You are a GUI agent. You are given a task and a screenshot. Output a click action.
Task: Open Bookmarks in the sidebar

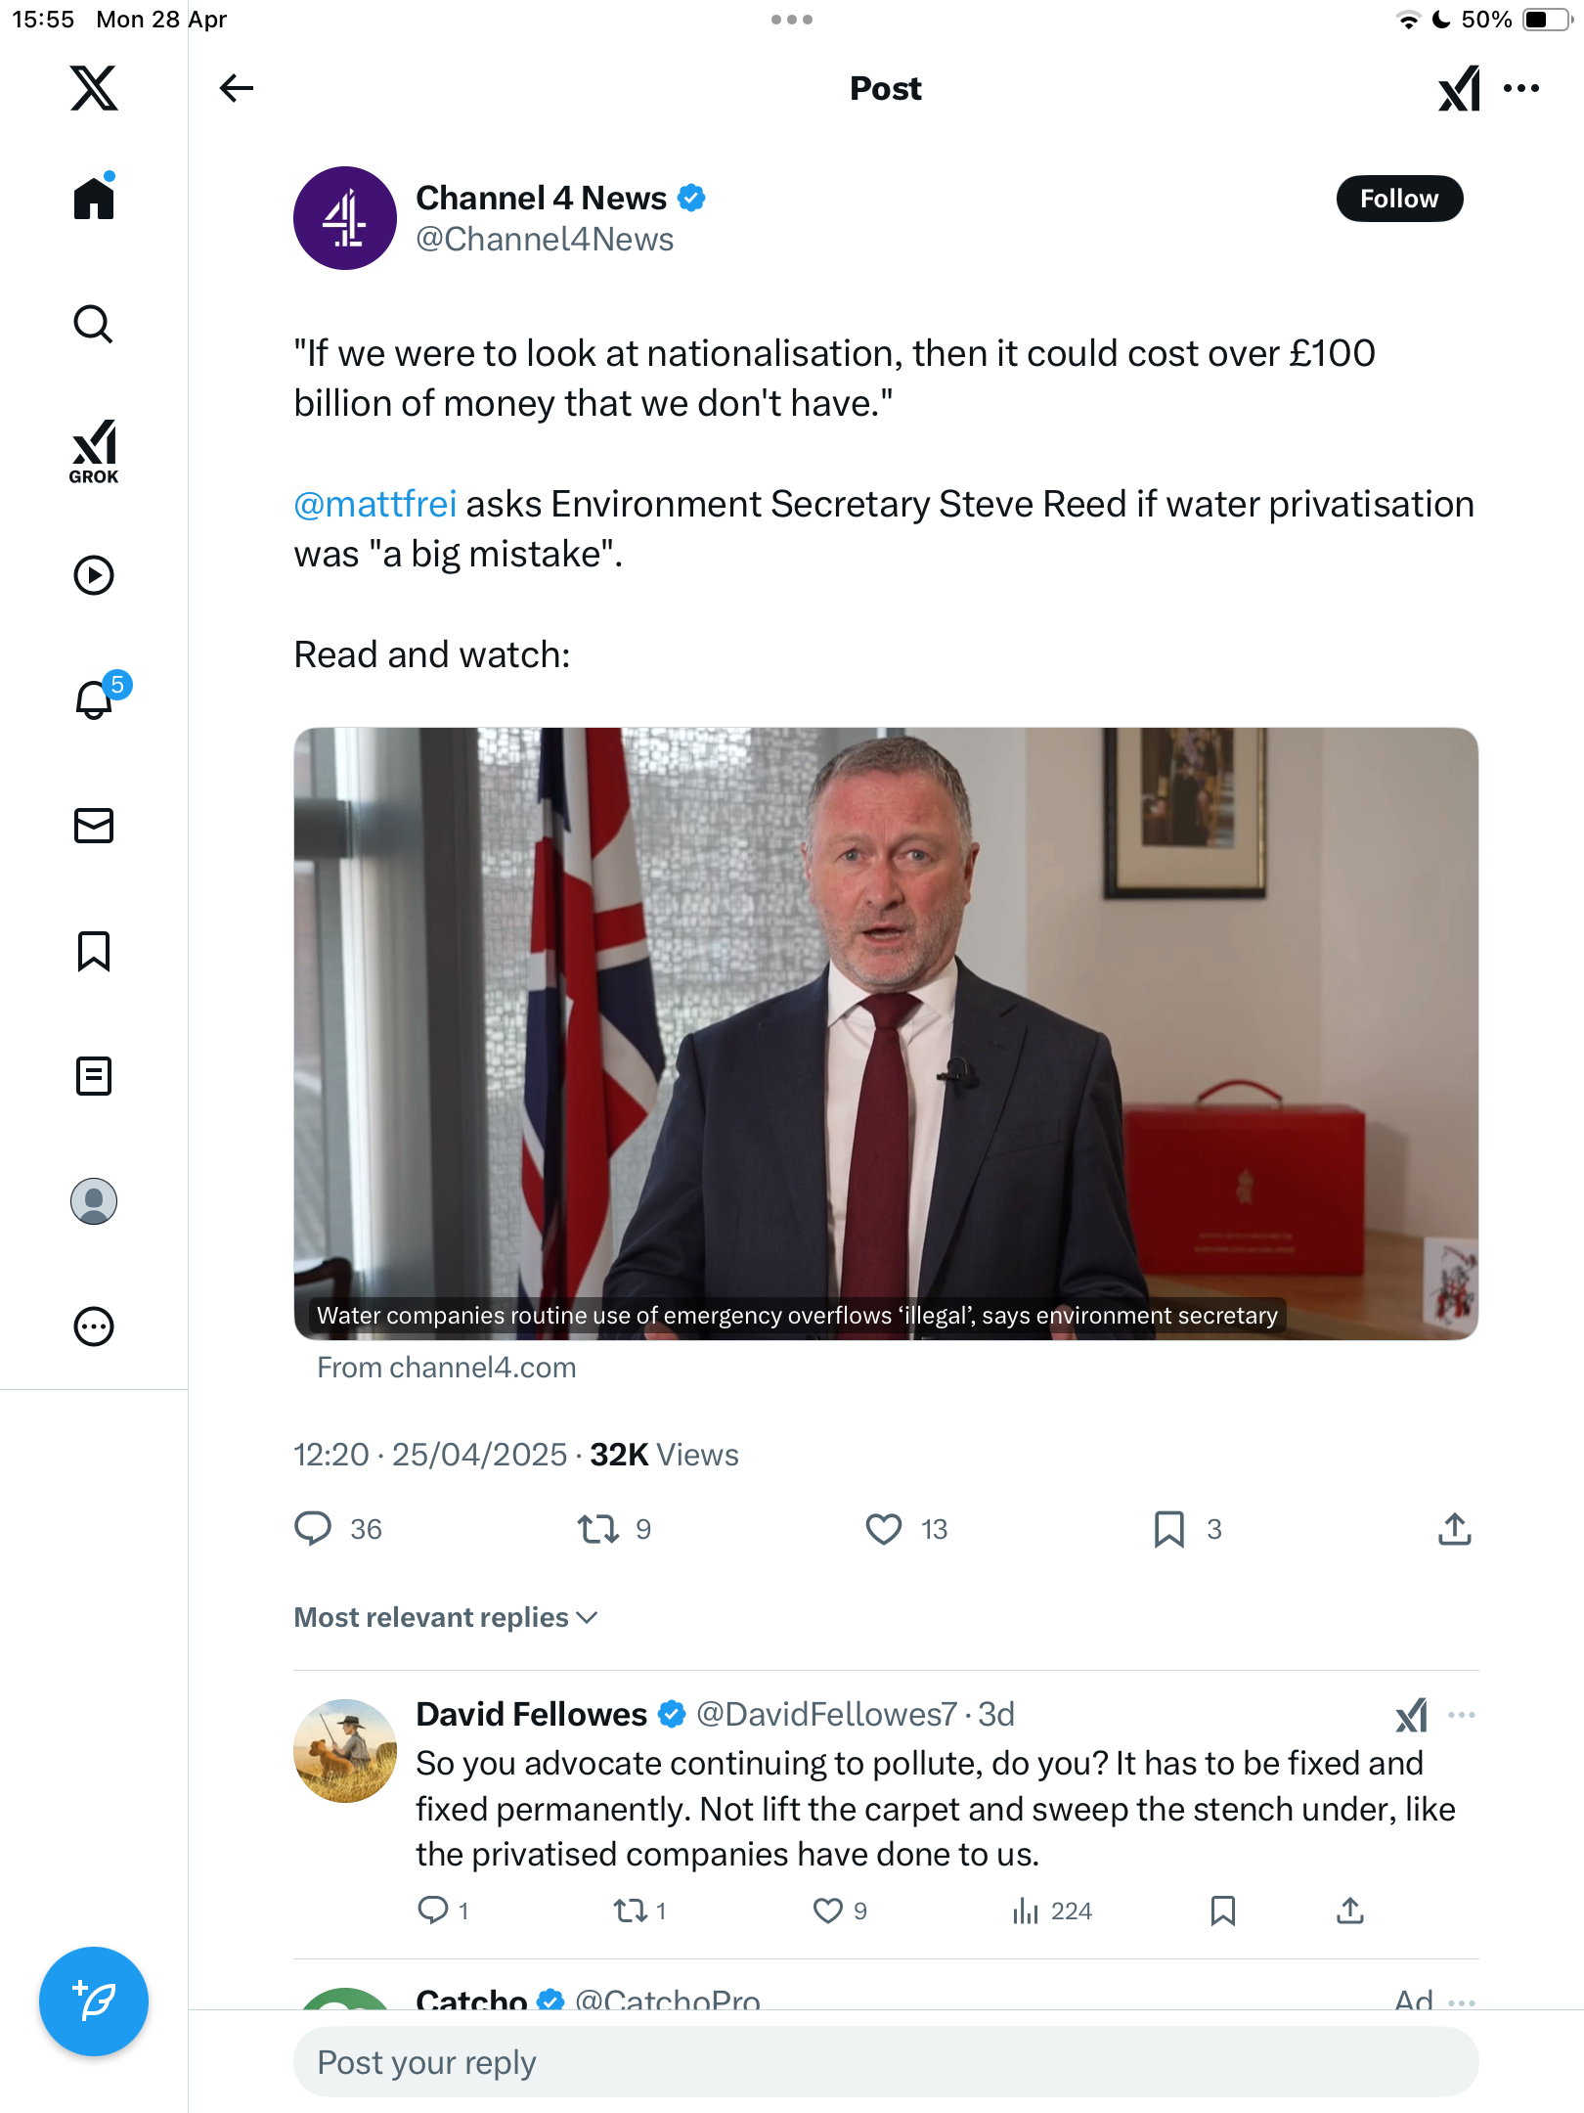pyautogui.click(x=94, y=951)
